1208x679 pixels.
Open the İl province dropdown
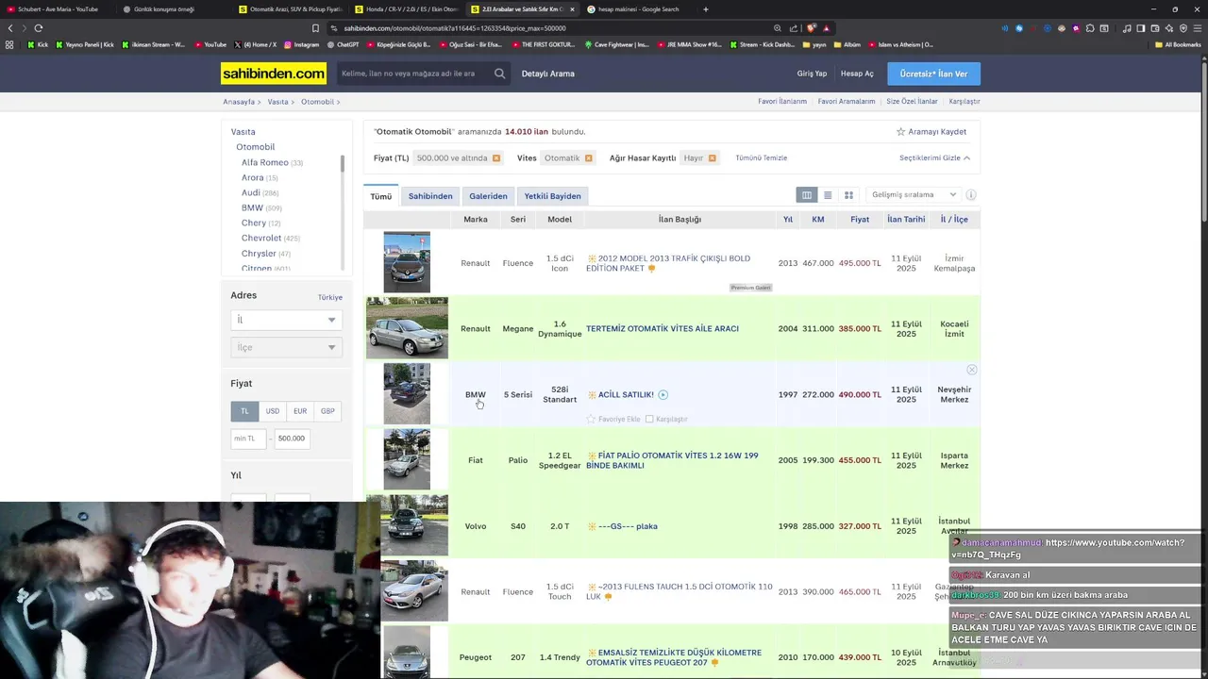[286, 320]
